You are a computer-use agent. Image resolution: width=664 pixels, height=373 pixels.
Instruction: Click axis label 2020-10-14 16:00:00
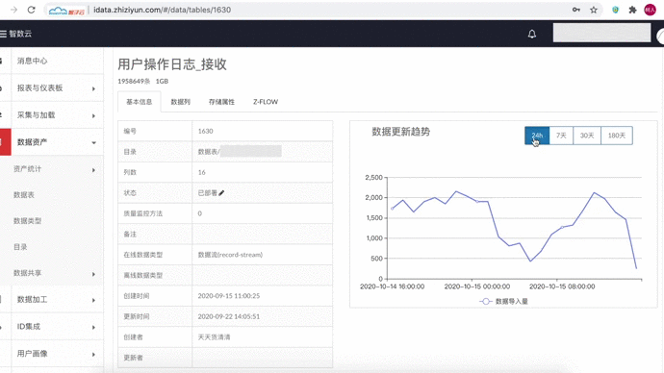tap(392, 286)
